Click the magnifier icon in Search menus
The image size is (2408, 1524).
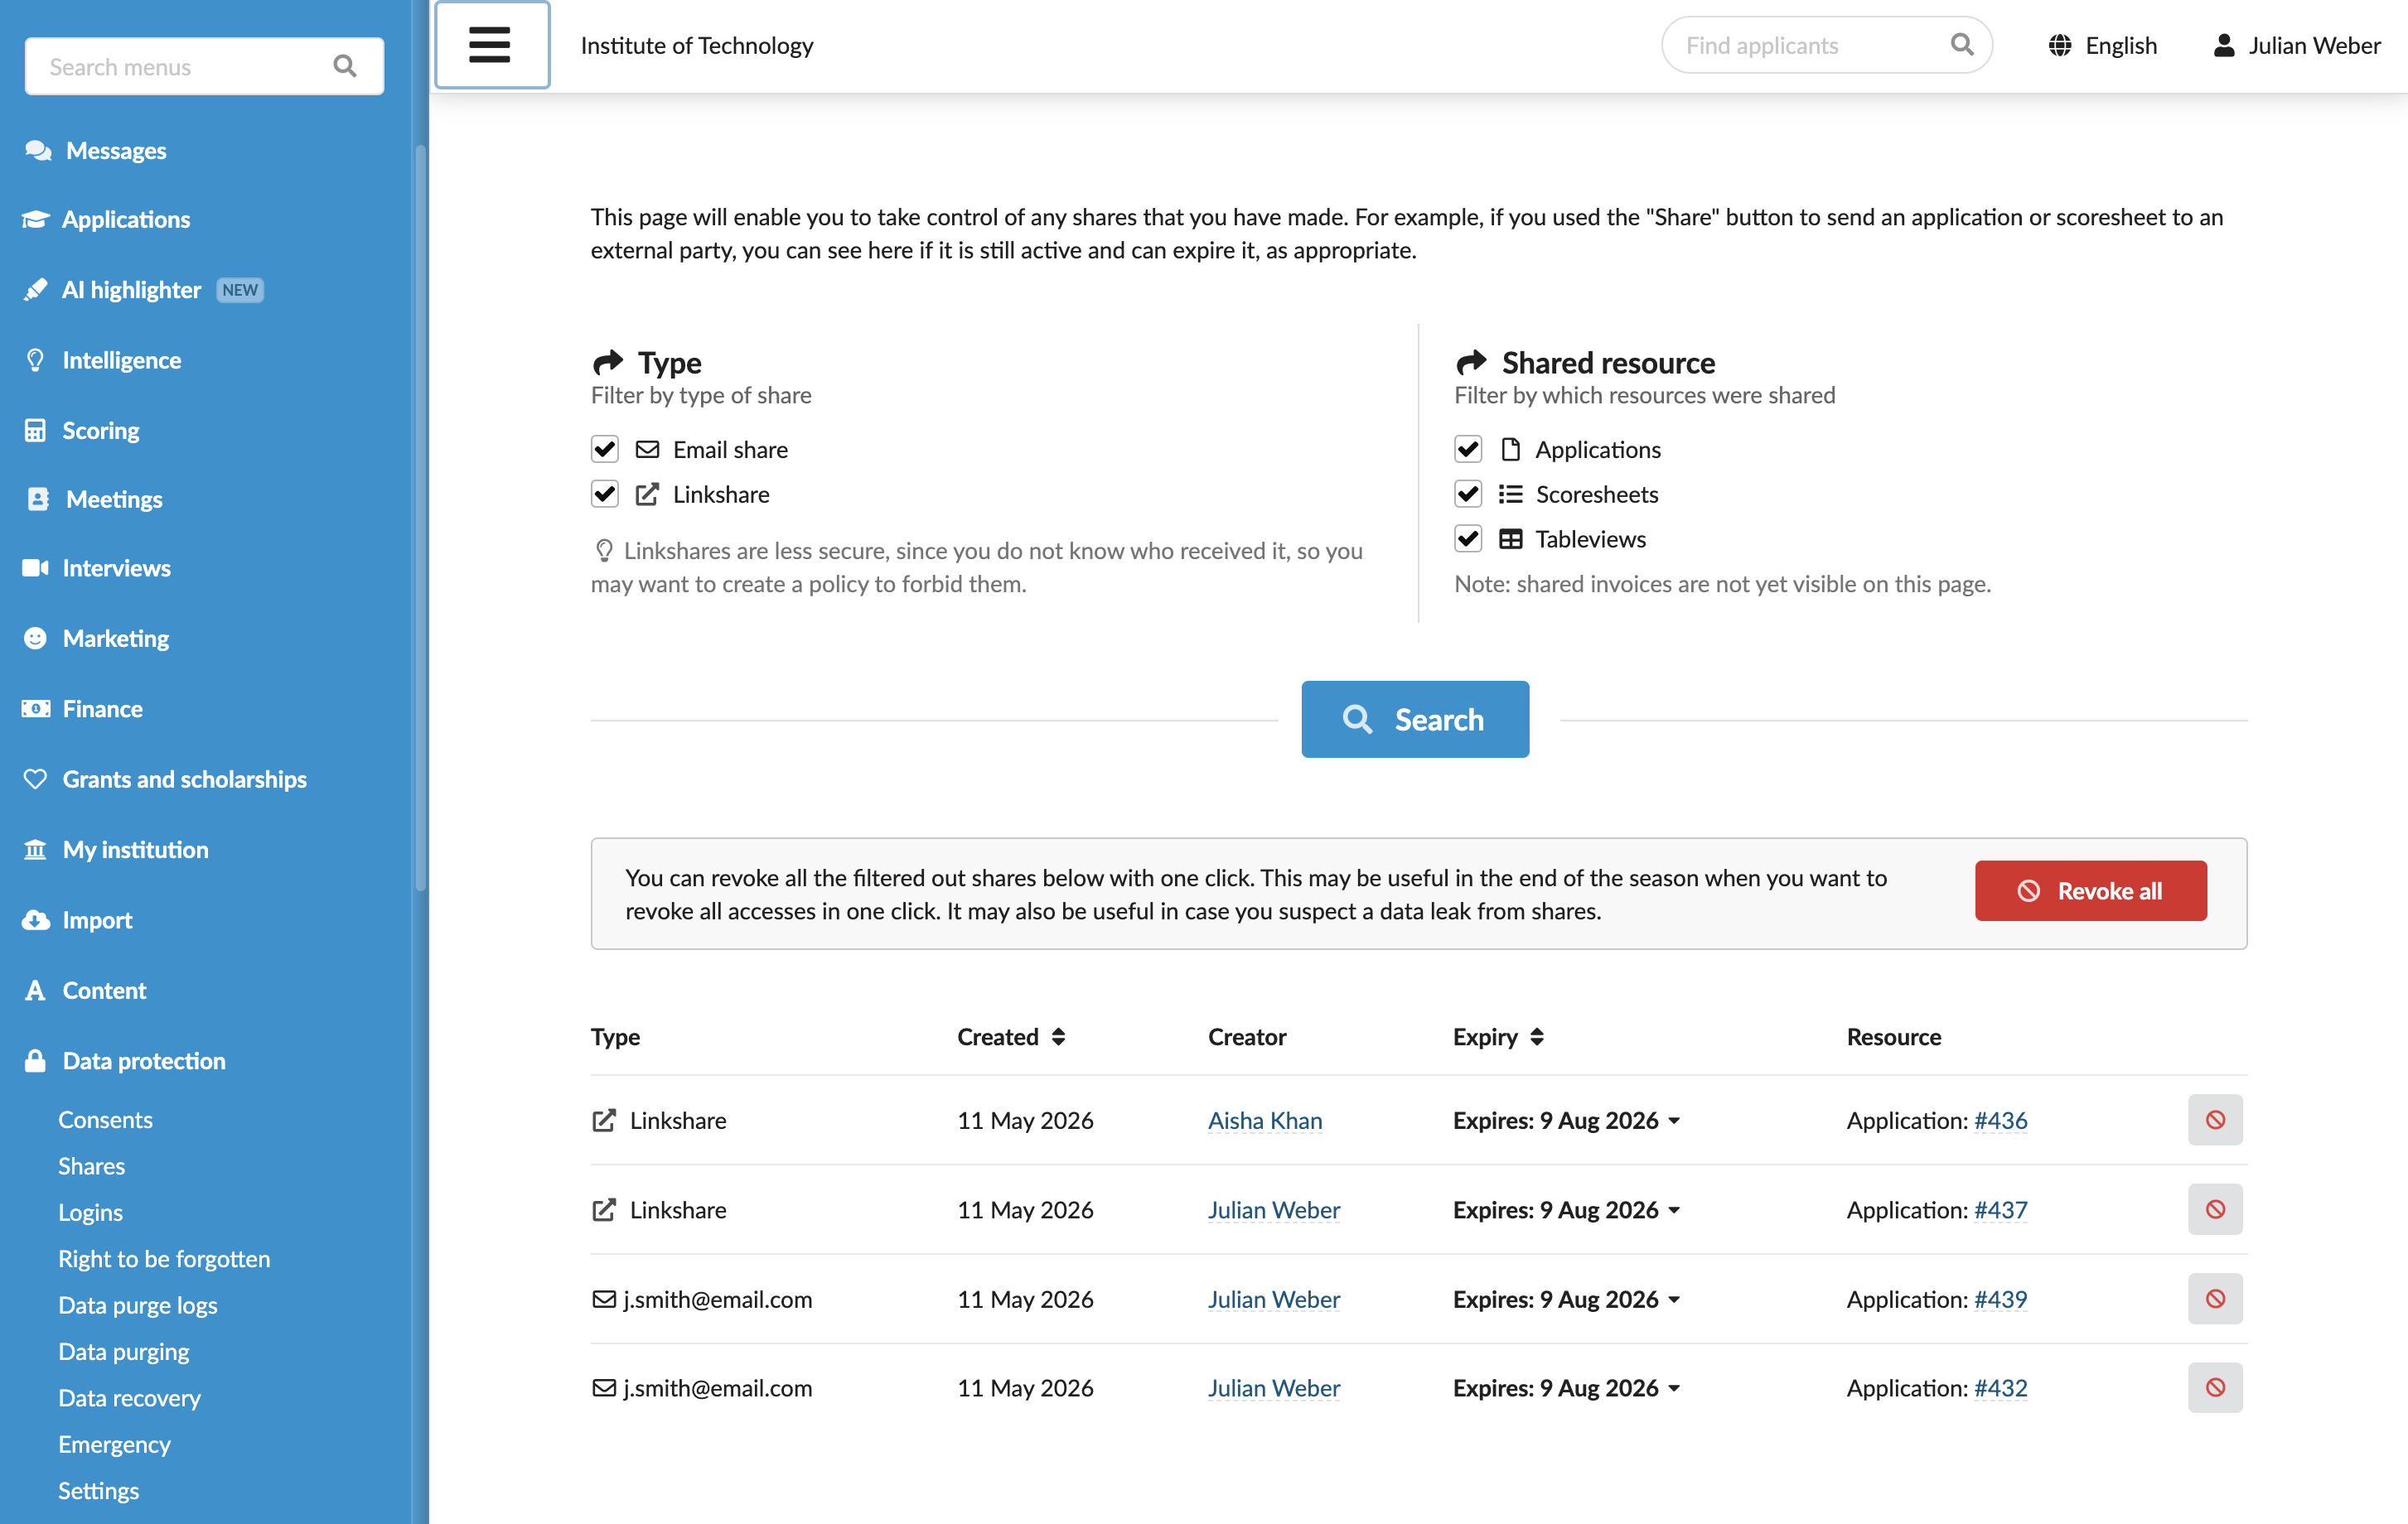click(345, 67)
